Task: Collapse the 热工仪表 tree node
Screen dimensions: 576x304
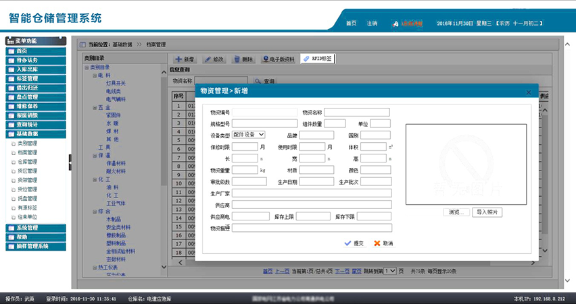Action: click(x=95, y=268)
